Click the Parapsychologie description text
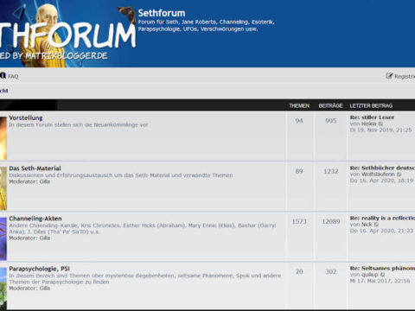The height and width of the screenshot is (311, 415). pos(145,278)
